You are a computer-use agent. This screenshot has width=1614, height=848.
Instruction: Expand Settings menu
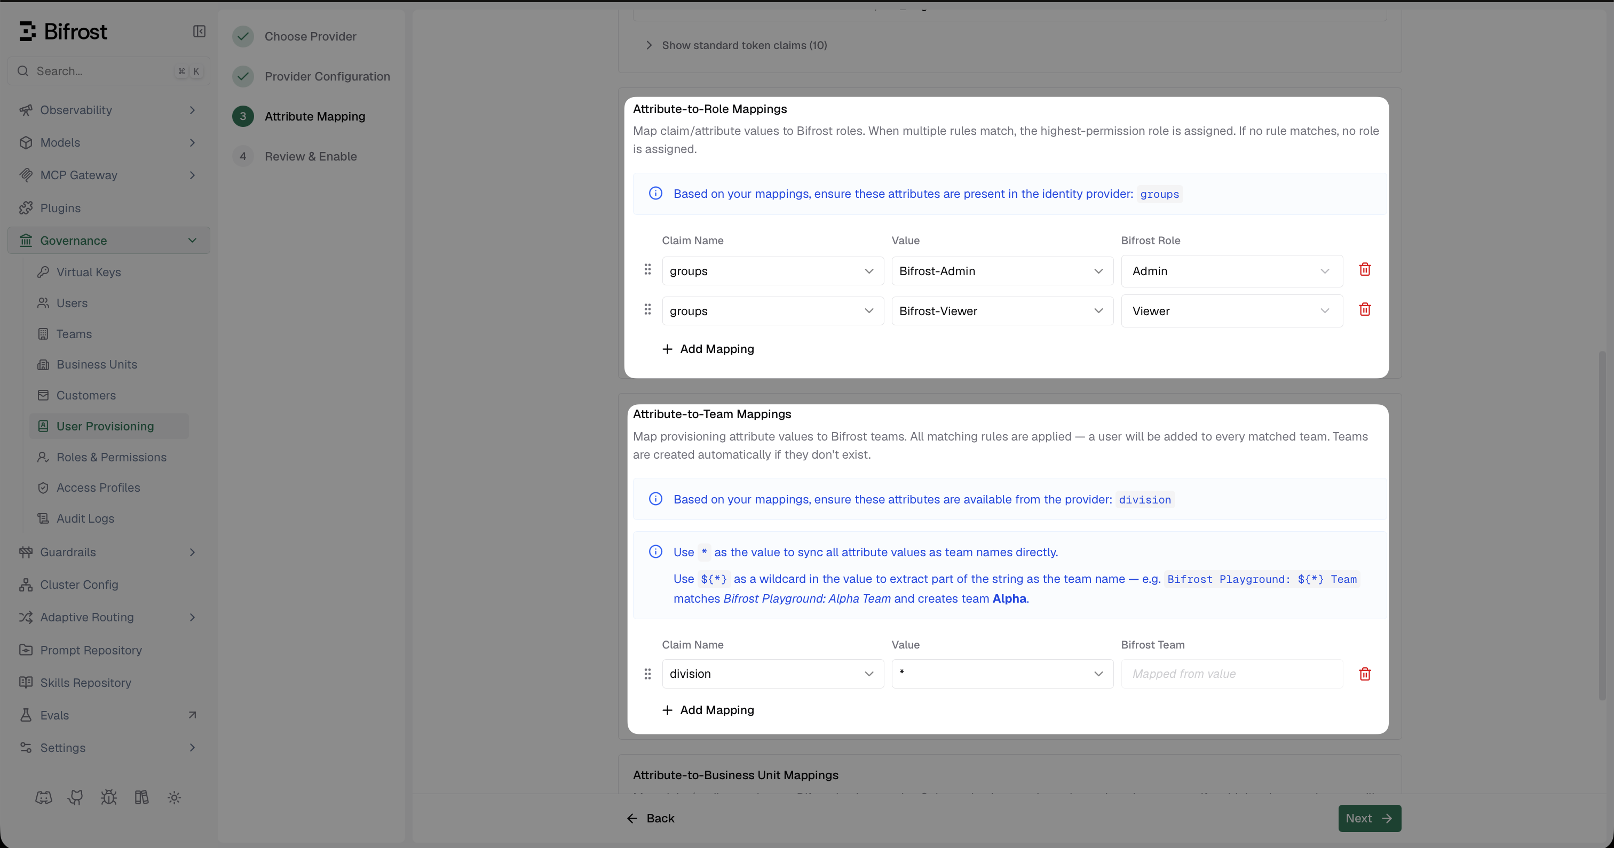[x=108, y=748]
